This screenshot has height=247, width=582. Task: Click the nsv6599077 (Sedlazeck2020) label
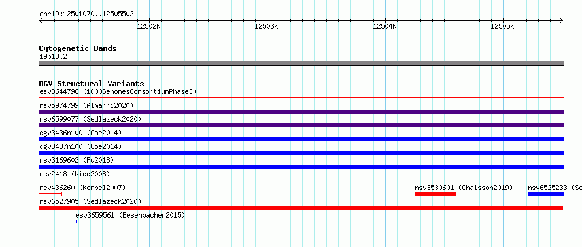tap(90, 119)
